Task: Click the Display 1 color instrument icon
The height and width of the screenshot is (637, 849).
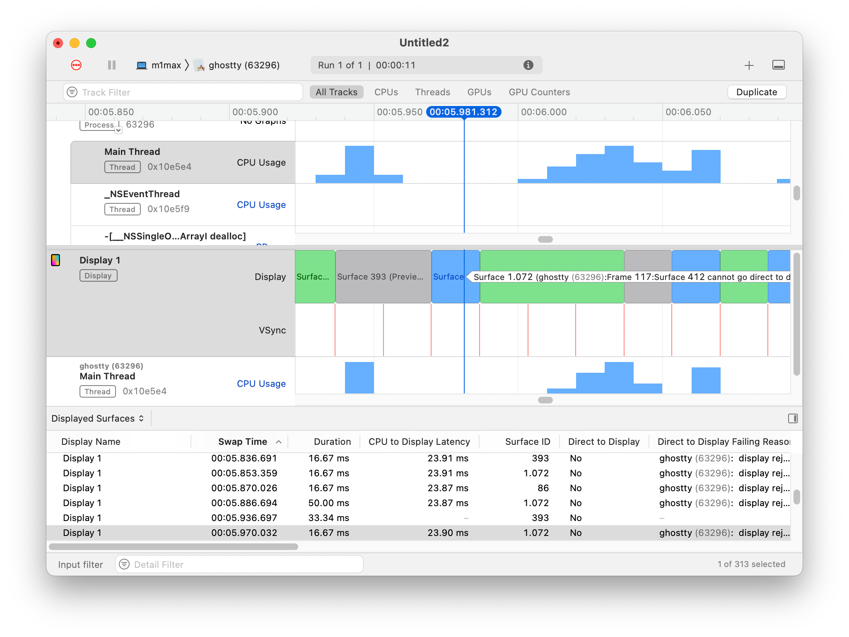Action: coord(55,260)
